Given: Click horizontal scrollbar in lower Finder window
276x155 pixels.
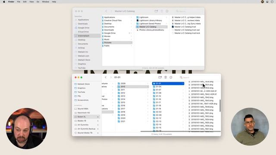Looking at the screenshot, I should (x=180, y=131).
